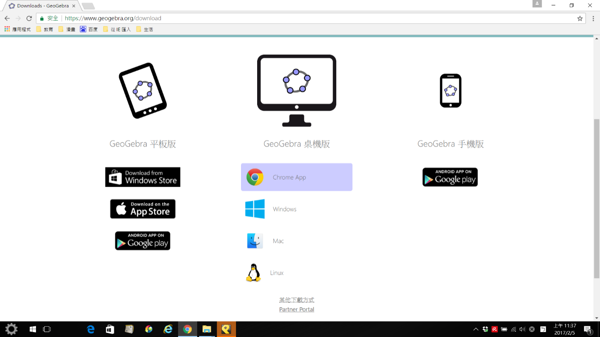Open the Windows Start menu
Image resolution: width=600 pixels, height=337 pixels.
tap(33, 329)
